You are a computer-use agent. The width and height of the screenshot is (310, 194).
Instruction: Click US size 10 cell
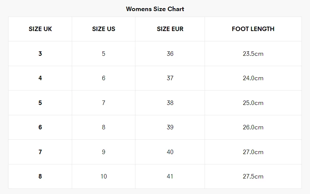(x=104, y=176)
